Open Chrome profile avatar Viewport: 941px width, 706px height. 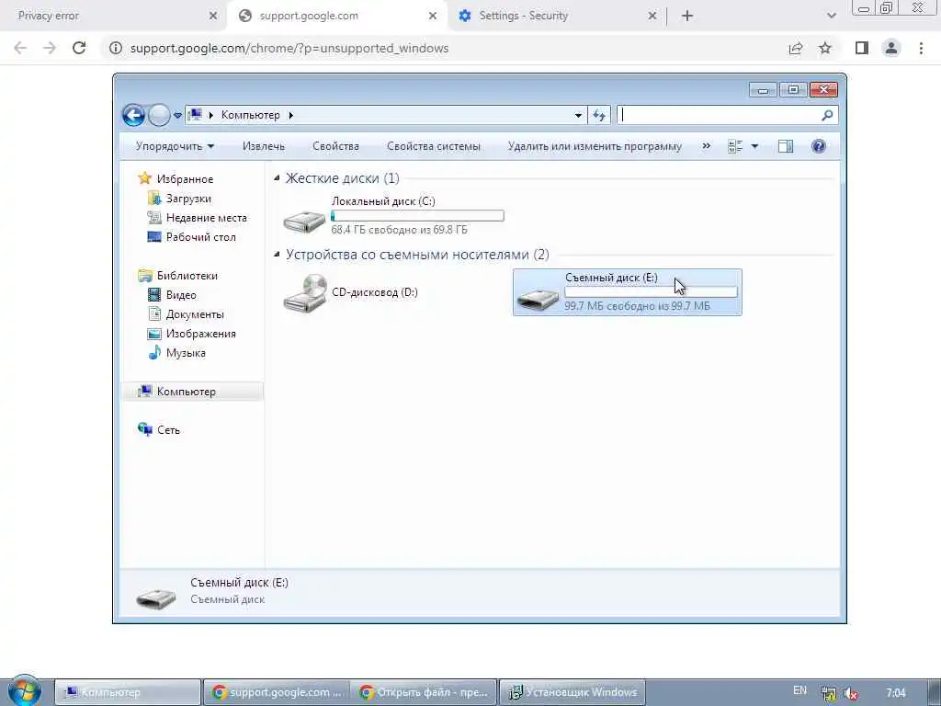[x=891, y=48]
